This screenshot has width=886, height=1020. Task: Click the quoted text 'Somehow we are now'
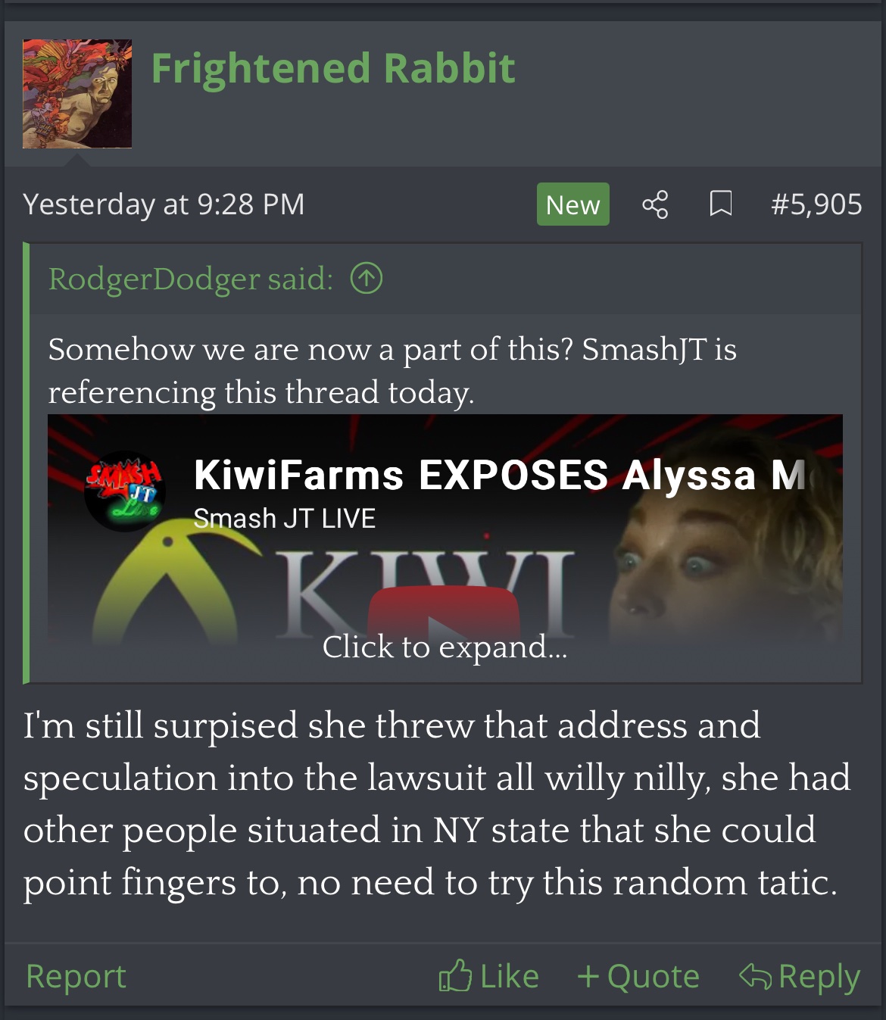pyautogui.click(x=211, y=349)
